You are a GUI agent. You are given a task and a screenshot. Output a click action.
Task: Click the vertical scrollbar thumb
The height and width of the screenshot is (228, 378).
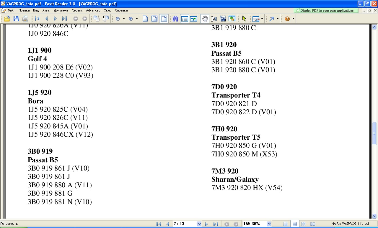tap(374, 134)
